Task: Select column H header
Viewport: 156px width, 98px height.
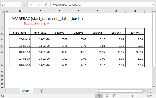Action: 135,11
